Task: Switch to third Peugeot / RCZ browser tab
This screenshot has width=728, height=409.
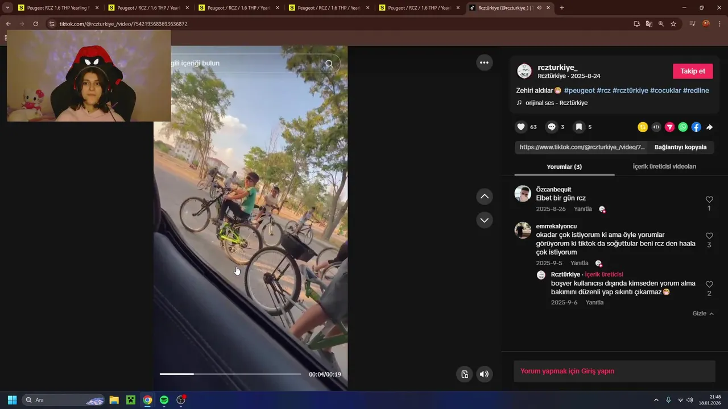Action: tap(239, 8)
